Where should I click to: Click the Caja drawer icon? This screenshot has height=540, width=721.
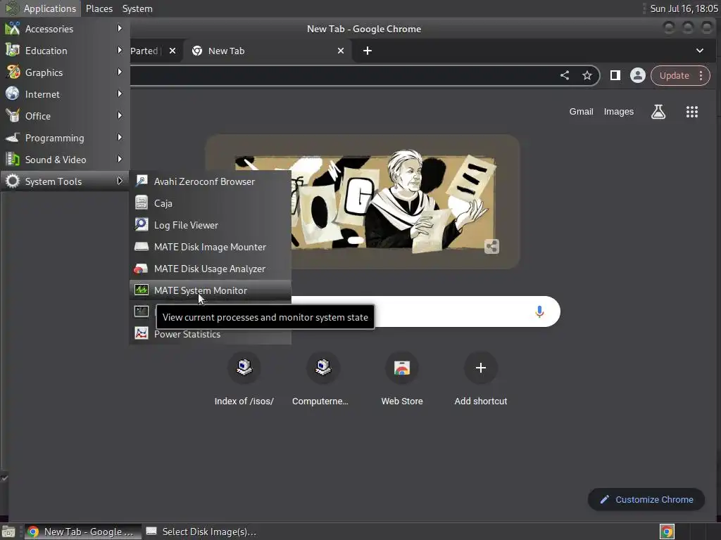point(141,203)
